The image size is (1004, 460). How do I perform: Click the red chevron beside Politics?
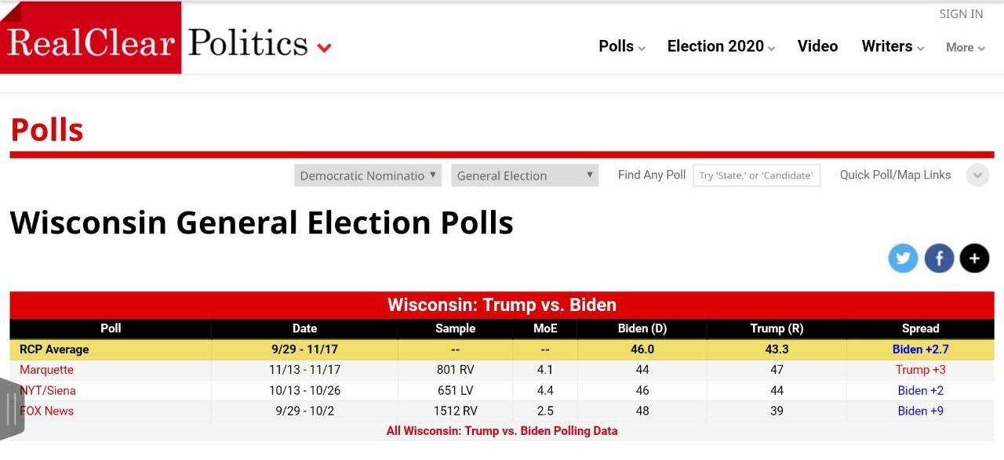click(324, 48)
